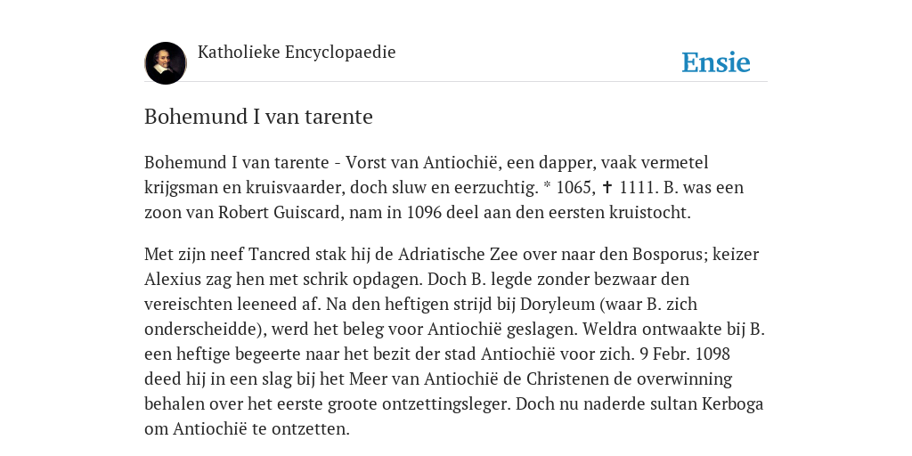Image resolution: width=912 pixels, height=456 pixels.
Task: Click the horizontal divider line under the header
Action: [456, 81]
